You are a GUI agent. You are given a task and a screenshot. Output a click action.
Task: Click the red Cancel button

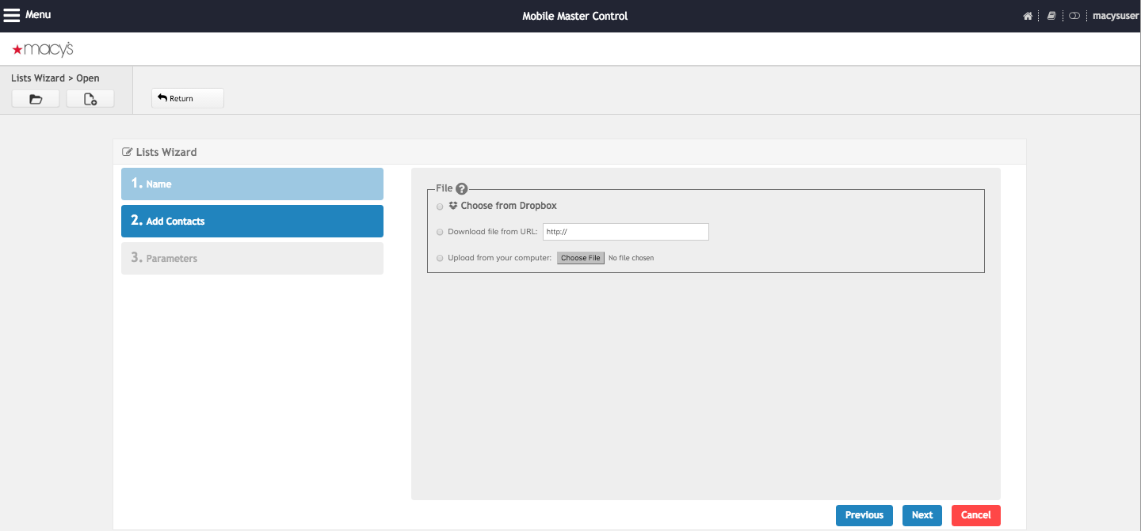[976, 515]
